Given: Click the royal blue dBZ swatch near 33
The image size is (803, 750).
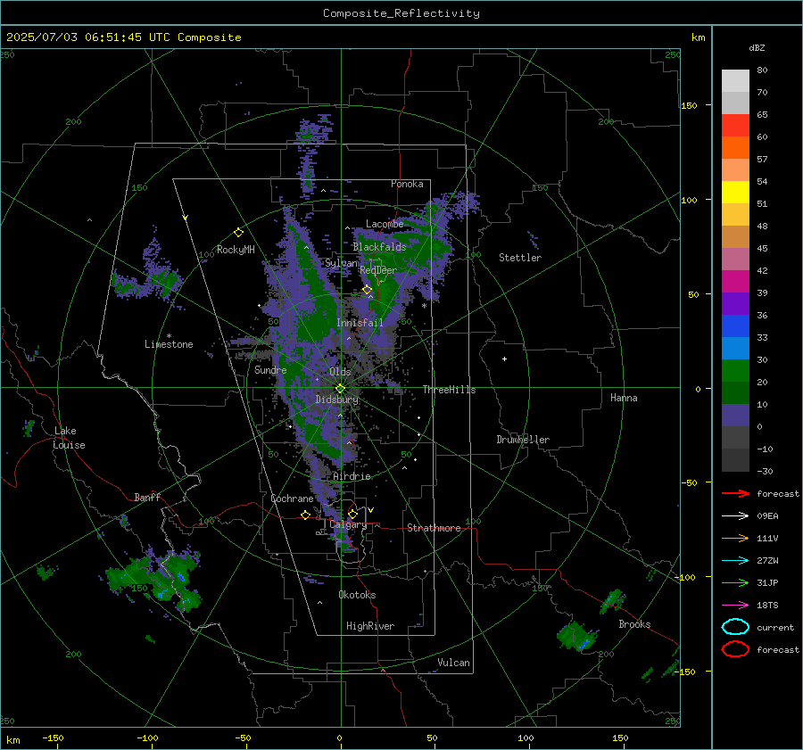Looking at the screenshot, I should 735,326.
